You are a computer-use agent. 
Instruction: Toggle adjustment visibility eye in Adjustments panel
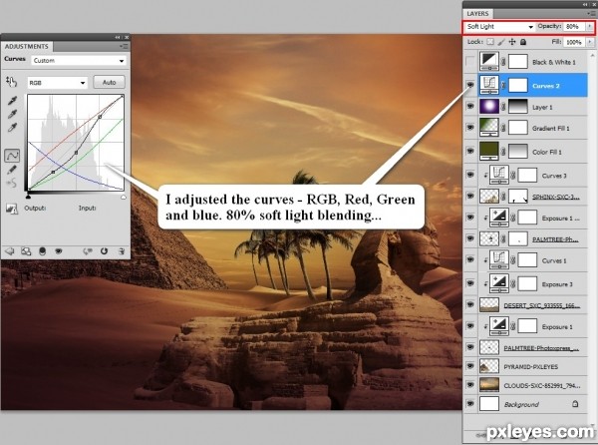tap(59, 251)
